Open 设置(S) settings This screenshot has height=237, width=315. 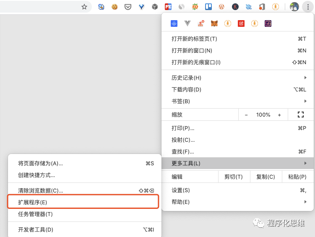[238, 190]
